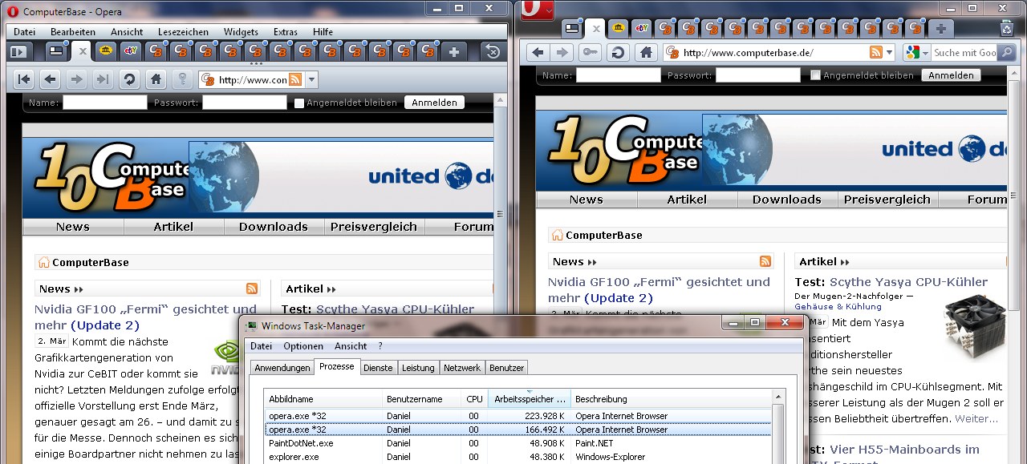
Task: Switch to the Anwendungen tab in Task-Manager
Action: coord(282,368)
